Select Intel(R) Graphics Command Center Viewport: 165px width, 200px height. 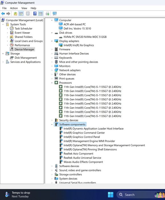[x=84, y=133]
